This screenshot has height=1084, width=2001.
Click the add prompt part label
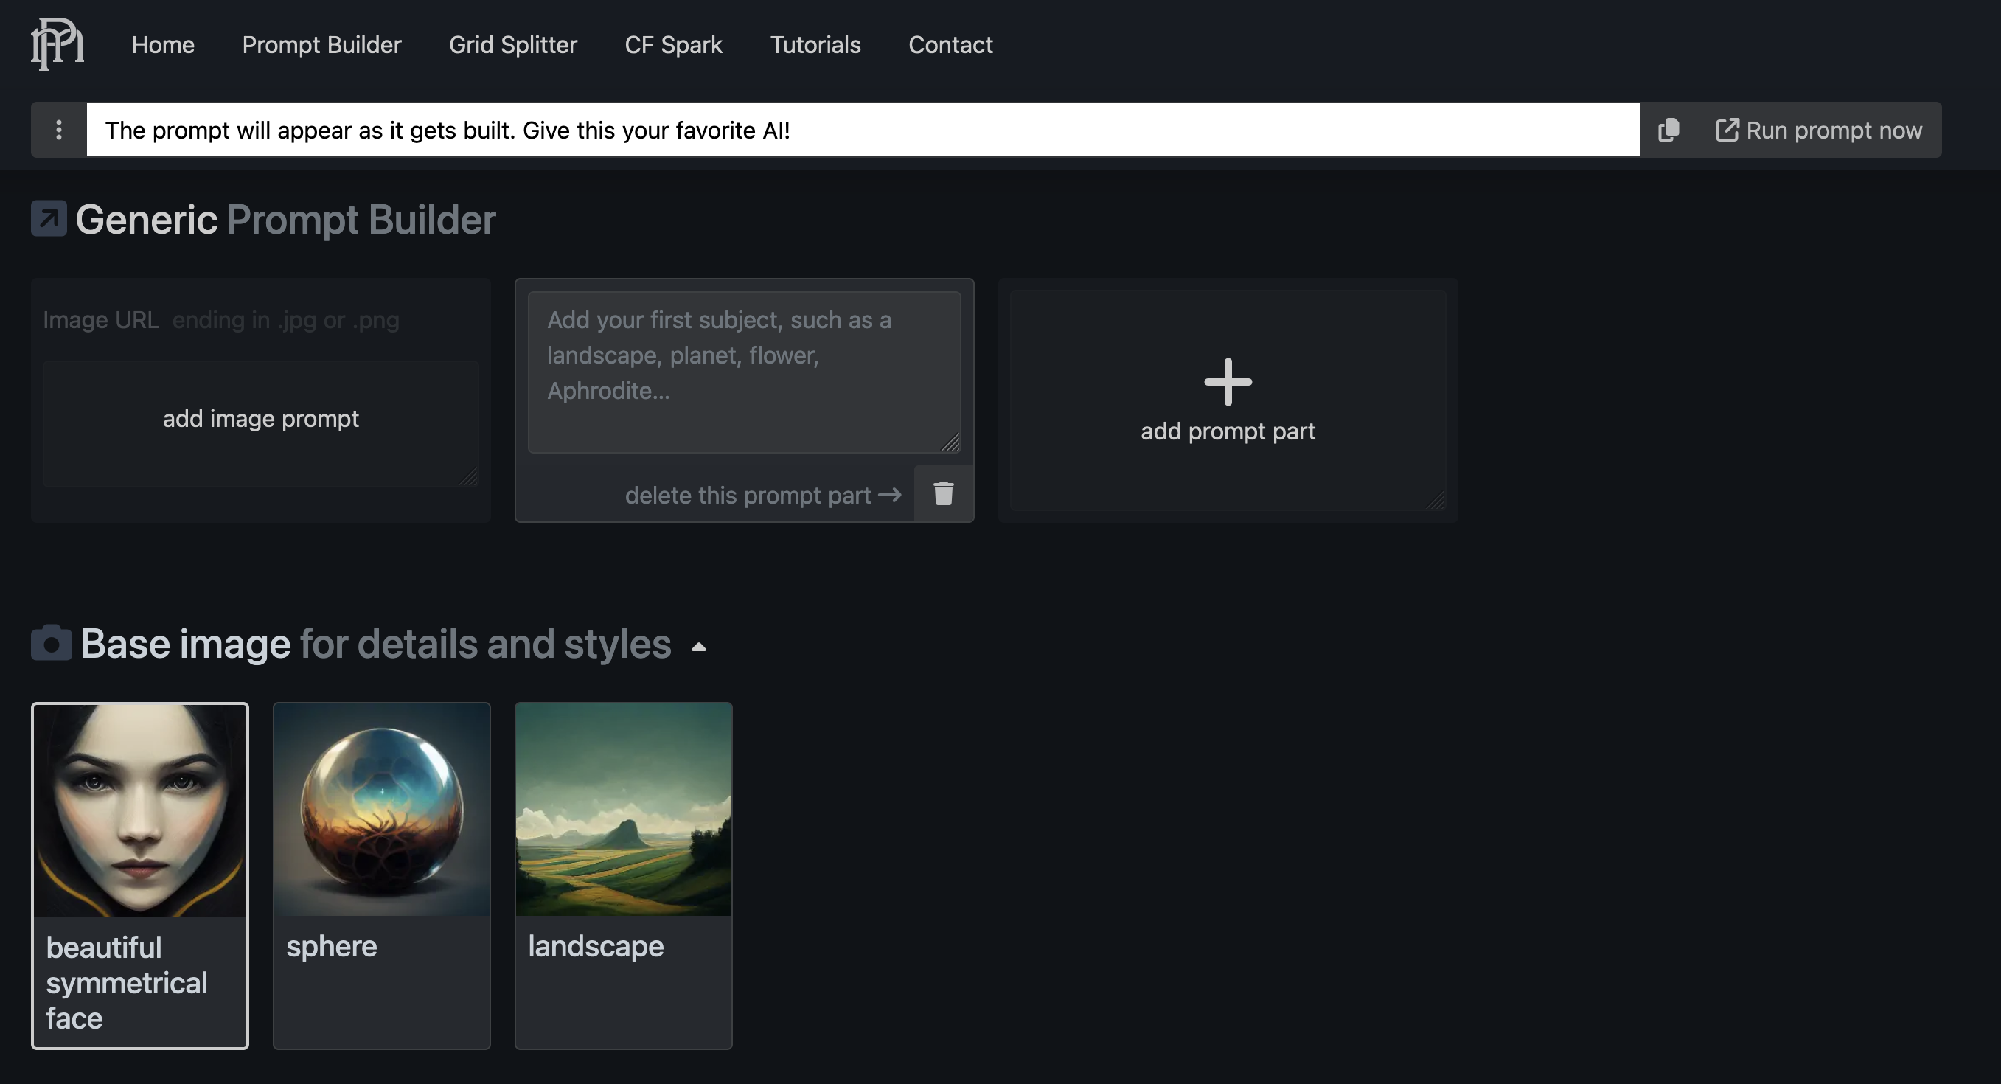tap(1228, 431)
